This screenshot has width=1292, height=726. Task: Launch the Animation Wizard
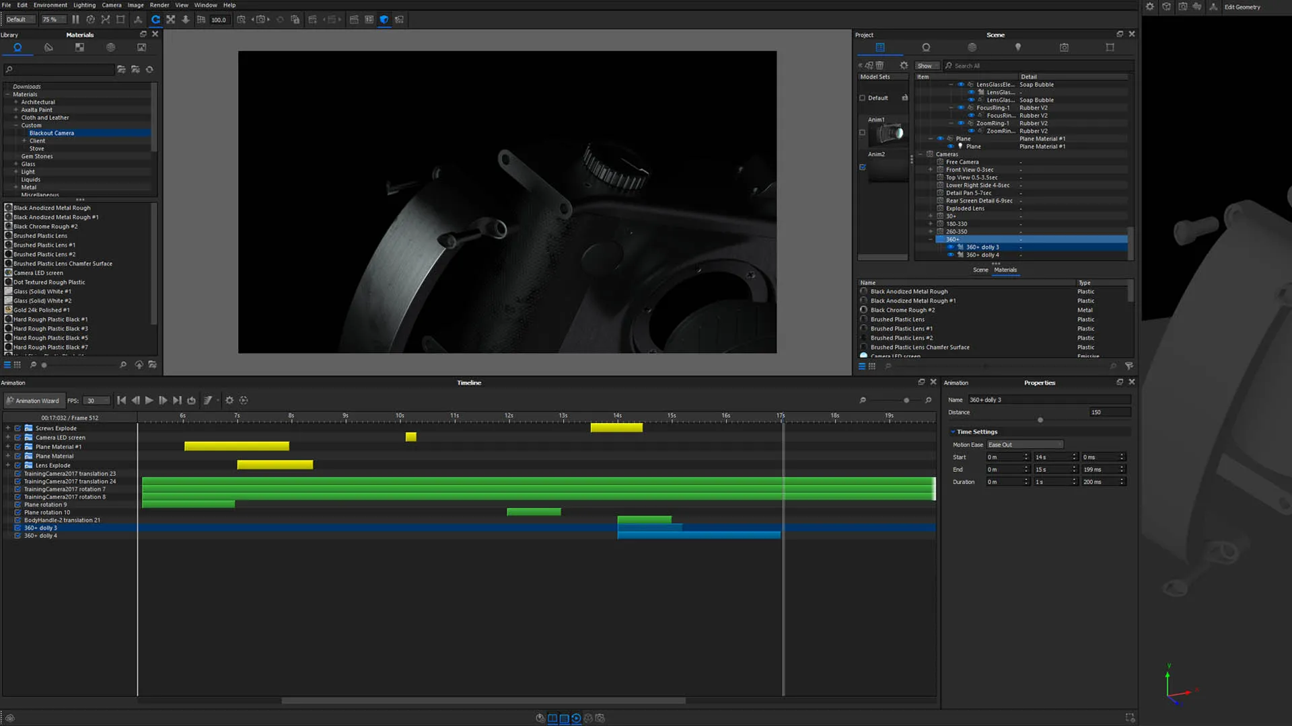click(34, 401)
